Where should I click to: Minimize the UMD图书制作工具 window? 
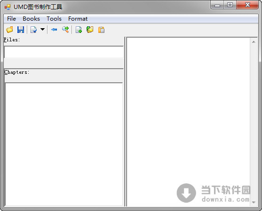tap(217, 5)
